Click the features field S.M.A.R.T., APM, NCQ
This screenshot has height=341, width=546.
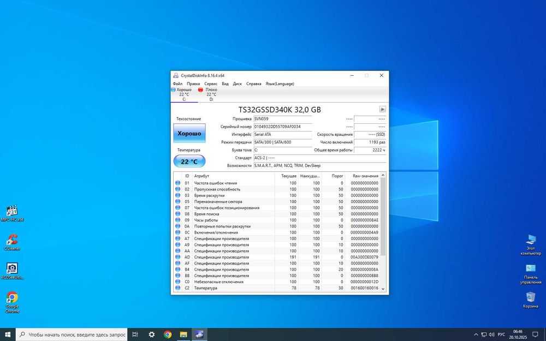click(x=319, y=166)
